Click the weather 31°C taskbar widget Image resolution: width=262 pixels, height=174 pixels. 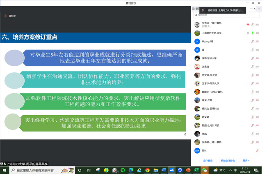219,170
